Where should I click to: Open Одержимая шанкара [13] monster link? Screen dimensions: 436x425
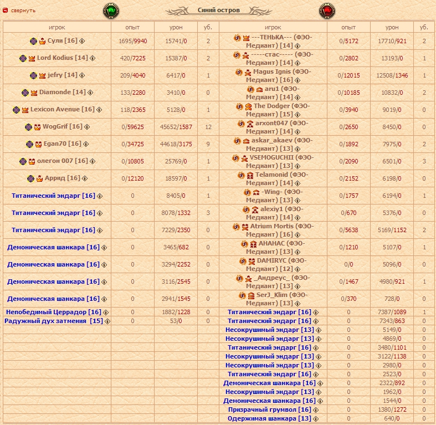pyautogui.click(x=269, y=418)
